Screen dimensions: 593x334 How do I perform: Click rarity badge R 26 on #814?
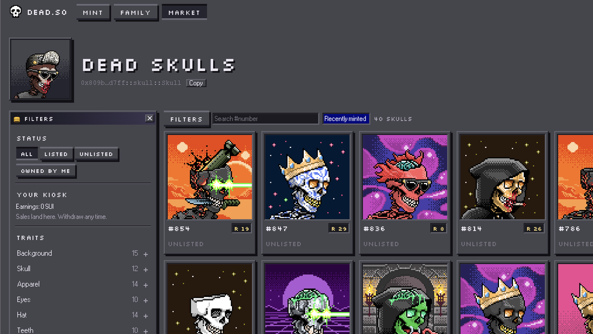[534, 229]
